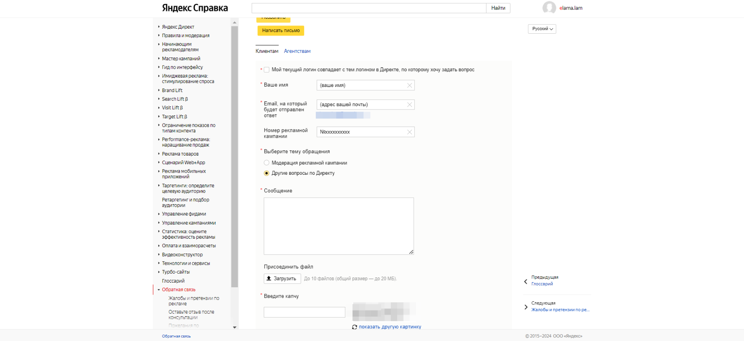Open 'Глоссарий' sidebar item
744x341 pixels.
(173, 281)
